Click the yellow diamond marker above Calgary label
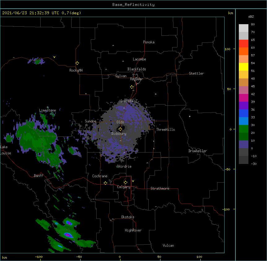Screen dimensions: 267x261 click(x=125, y=183)
